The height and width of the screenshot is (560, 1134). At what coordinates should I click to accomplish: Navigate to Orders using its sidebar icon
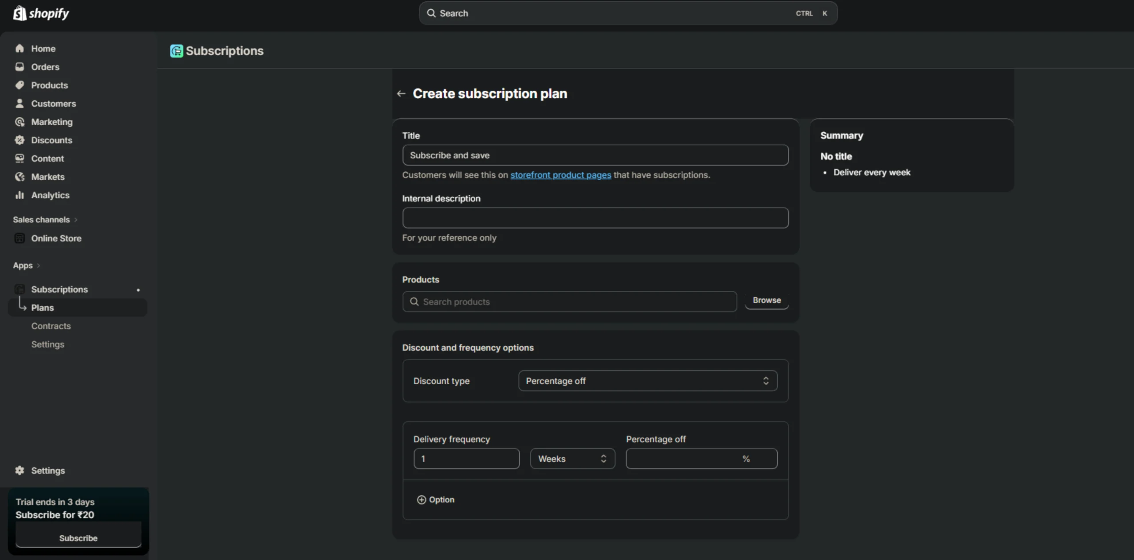tap(20, 67)
